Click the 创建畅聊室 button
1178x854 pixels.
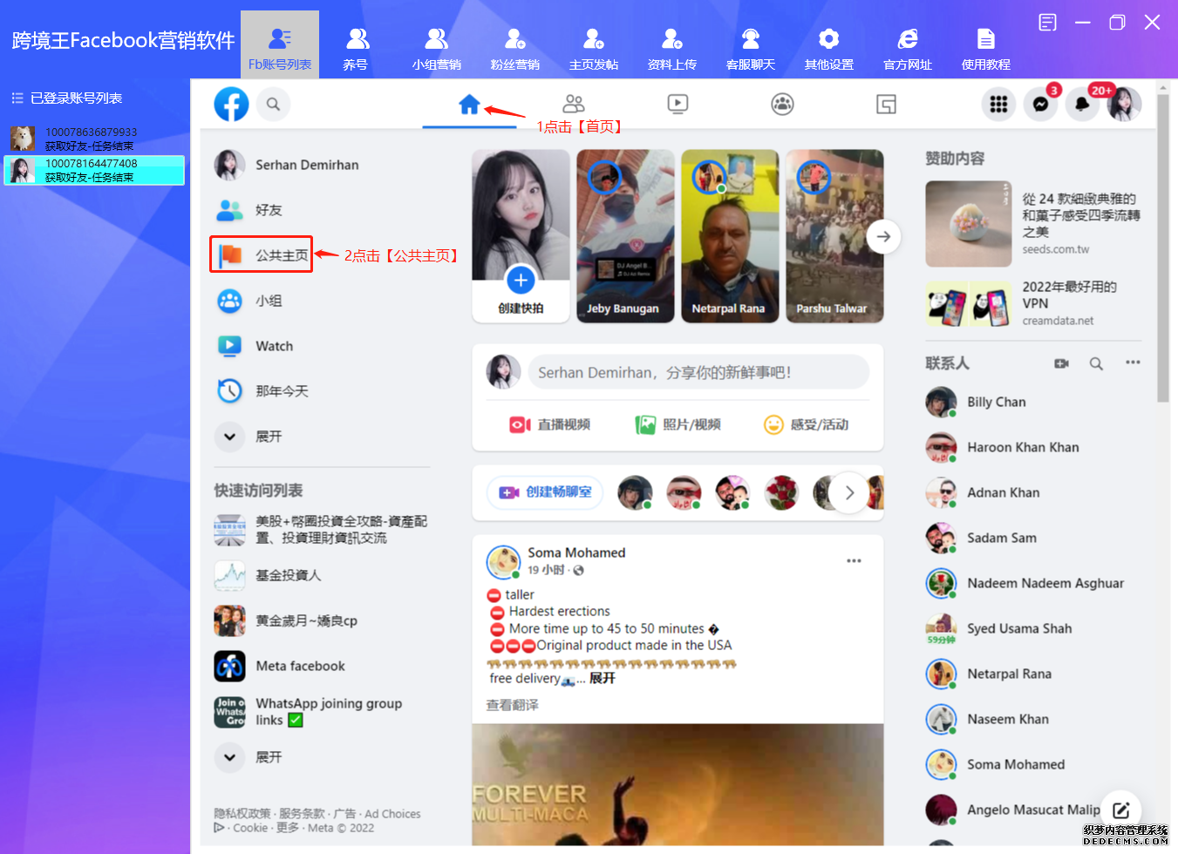[x=545, y=492]
